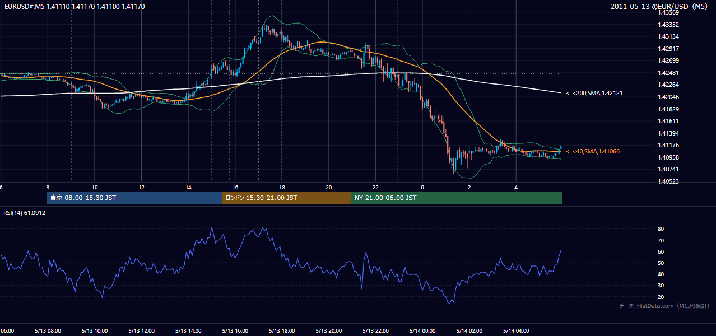Screen dimensions: 716x336
Task: Click the 5/14 00:00 date axis label
Action: (x=422, y=330)
